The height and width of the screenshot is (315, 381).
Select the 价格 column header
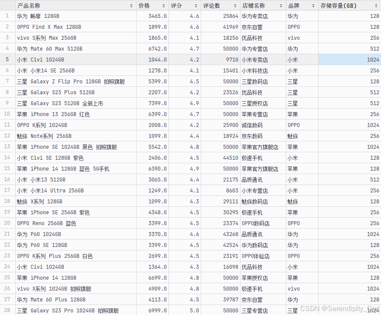[152, 6]
